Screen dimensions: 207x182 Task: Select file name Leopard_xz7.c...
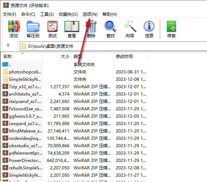click(x=25, y=123)
